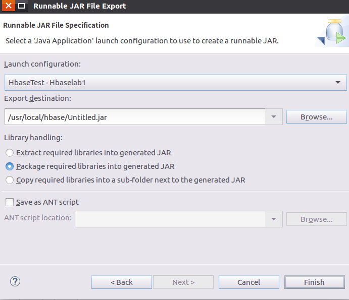
Task: Click the ANT script location Browse button
Action: [316, 219]
